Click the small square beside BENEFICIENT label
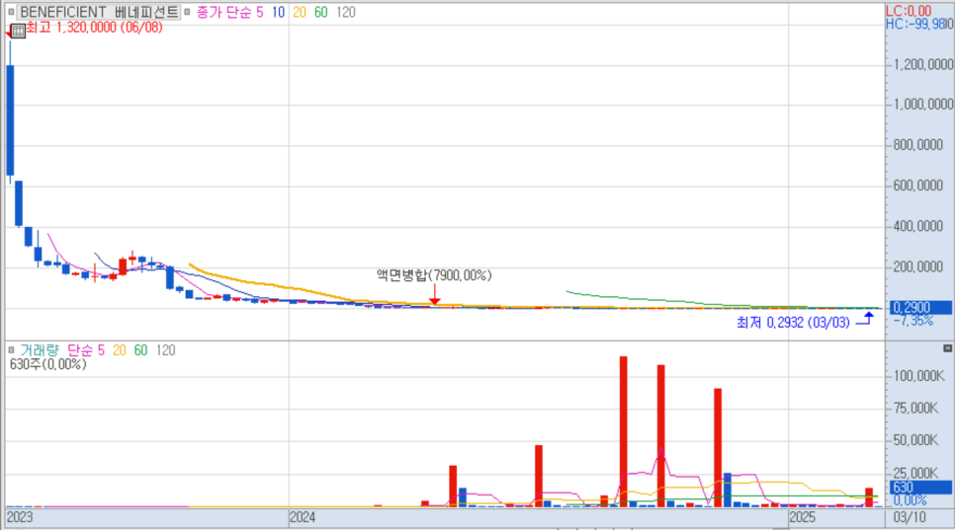The height and width of the screenshot is (530, 955). click(x=11, y=12)
